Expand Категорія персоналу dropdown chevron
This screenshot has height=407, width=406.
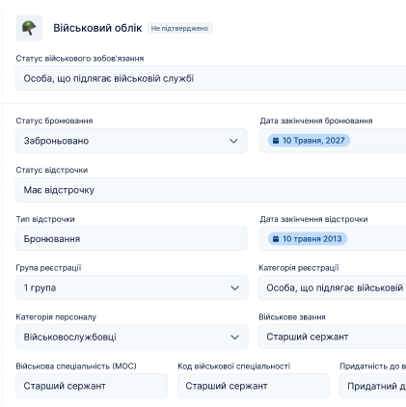pyautogui.click(x=234, y=337)
